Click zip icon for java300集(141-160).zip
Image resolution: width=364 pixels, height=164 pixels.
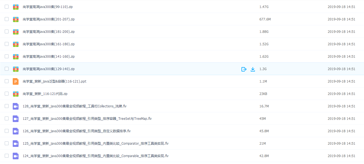coord(16,57)
